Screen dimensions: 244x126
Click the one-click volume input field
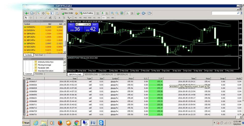pos(83,24)
